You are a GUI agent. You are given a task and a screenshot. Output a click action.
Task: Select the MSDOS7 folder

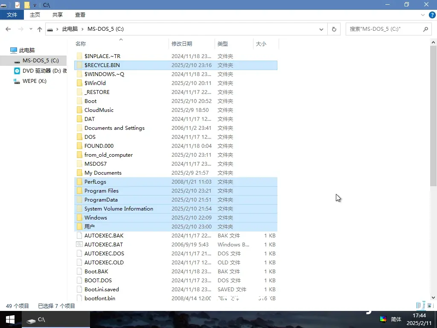pos(176,164)
